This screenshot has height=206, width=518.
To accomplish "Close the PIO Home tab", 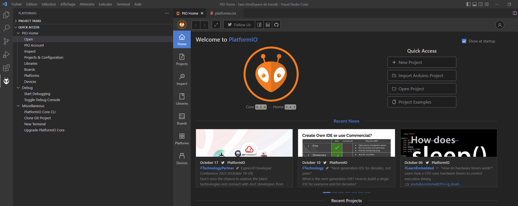I will 202,13.
